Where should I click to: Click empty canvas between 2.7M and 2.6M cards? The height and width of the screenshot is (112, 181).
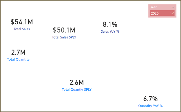click(x=47, y=69)
